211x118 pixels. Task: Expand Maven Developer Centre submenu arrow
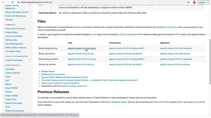point(30,12)
